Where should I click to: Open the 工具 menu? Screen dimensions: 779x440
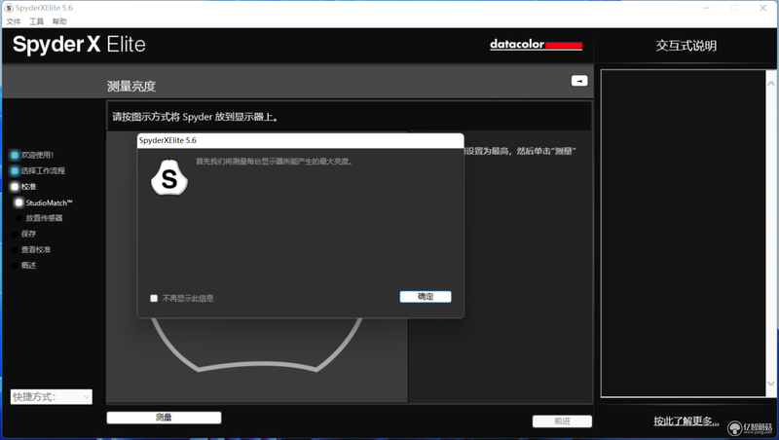coord(36,21)
